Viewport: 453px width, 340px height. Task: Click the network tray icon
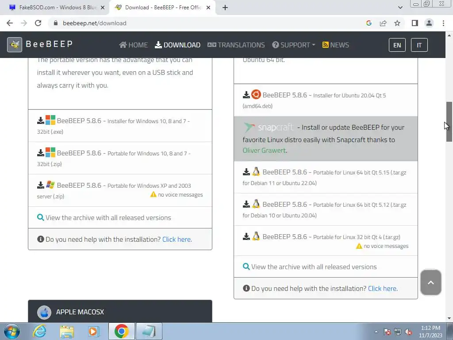click(398, 332)
